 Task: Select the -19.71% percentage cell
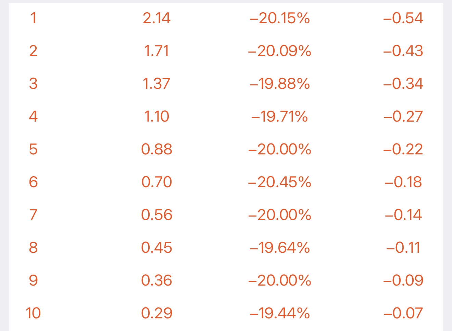(x=280, y=116)
